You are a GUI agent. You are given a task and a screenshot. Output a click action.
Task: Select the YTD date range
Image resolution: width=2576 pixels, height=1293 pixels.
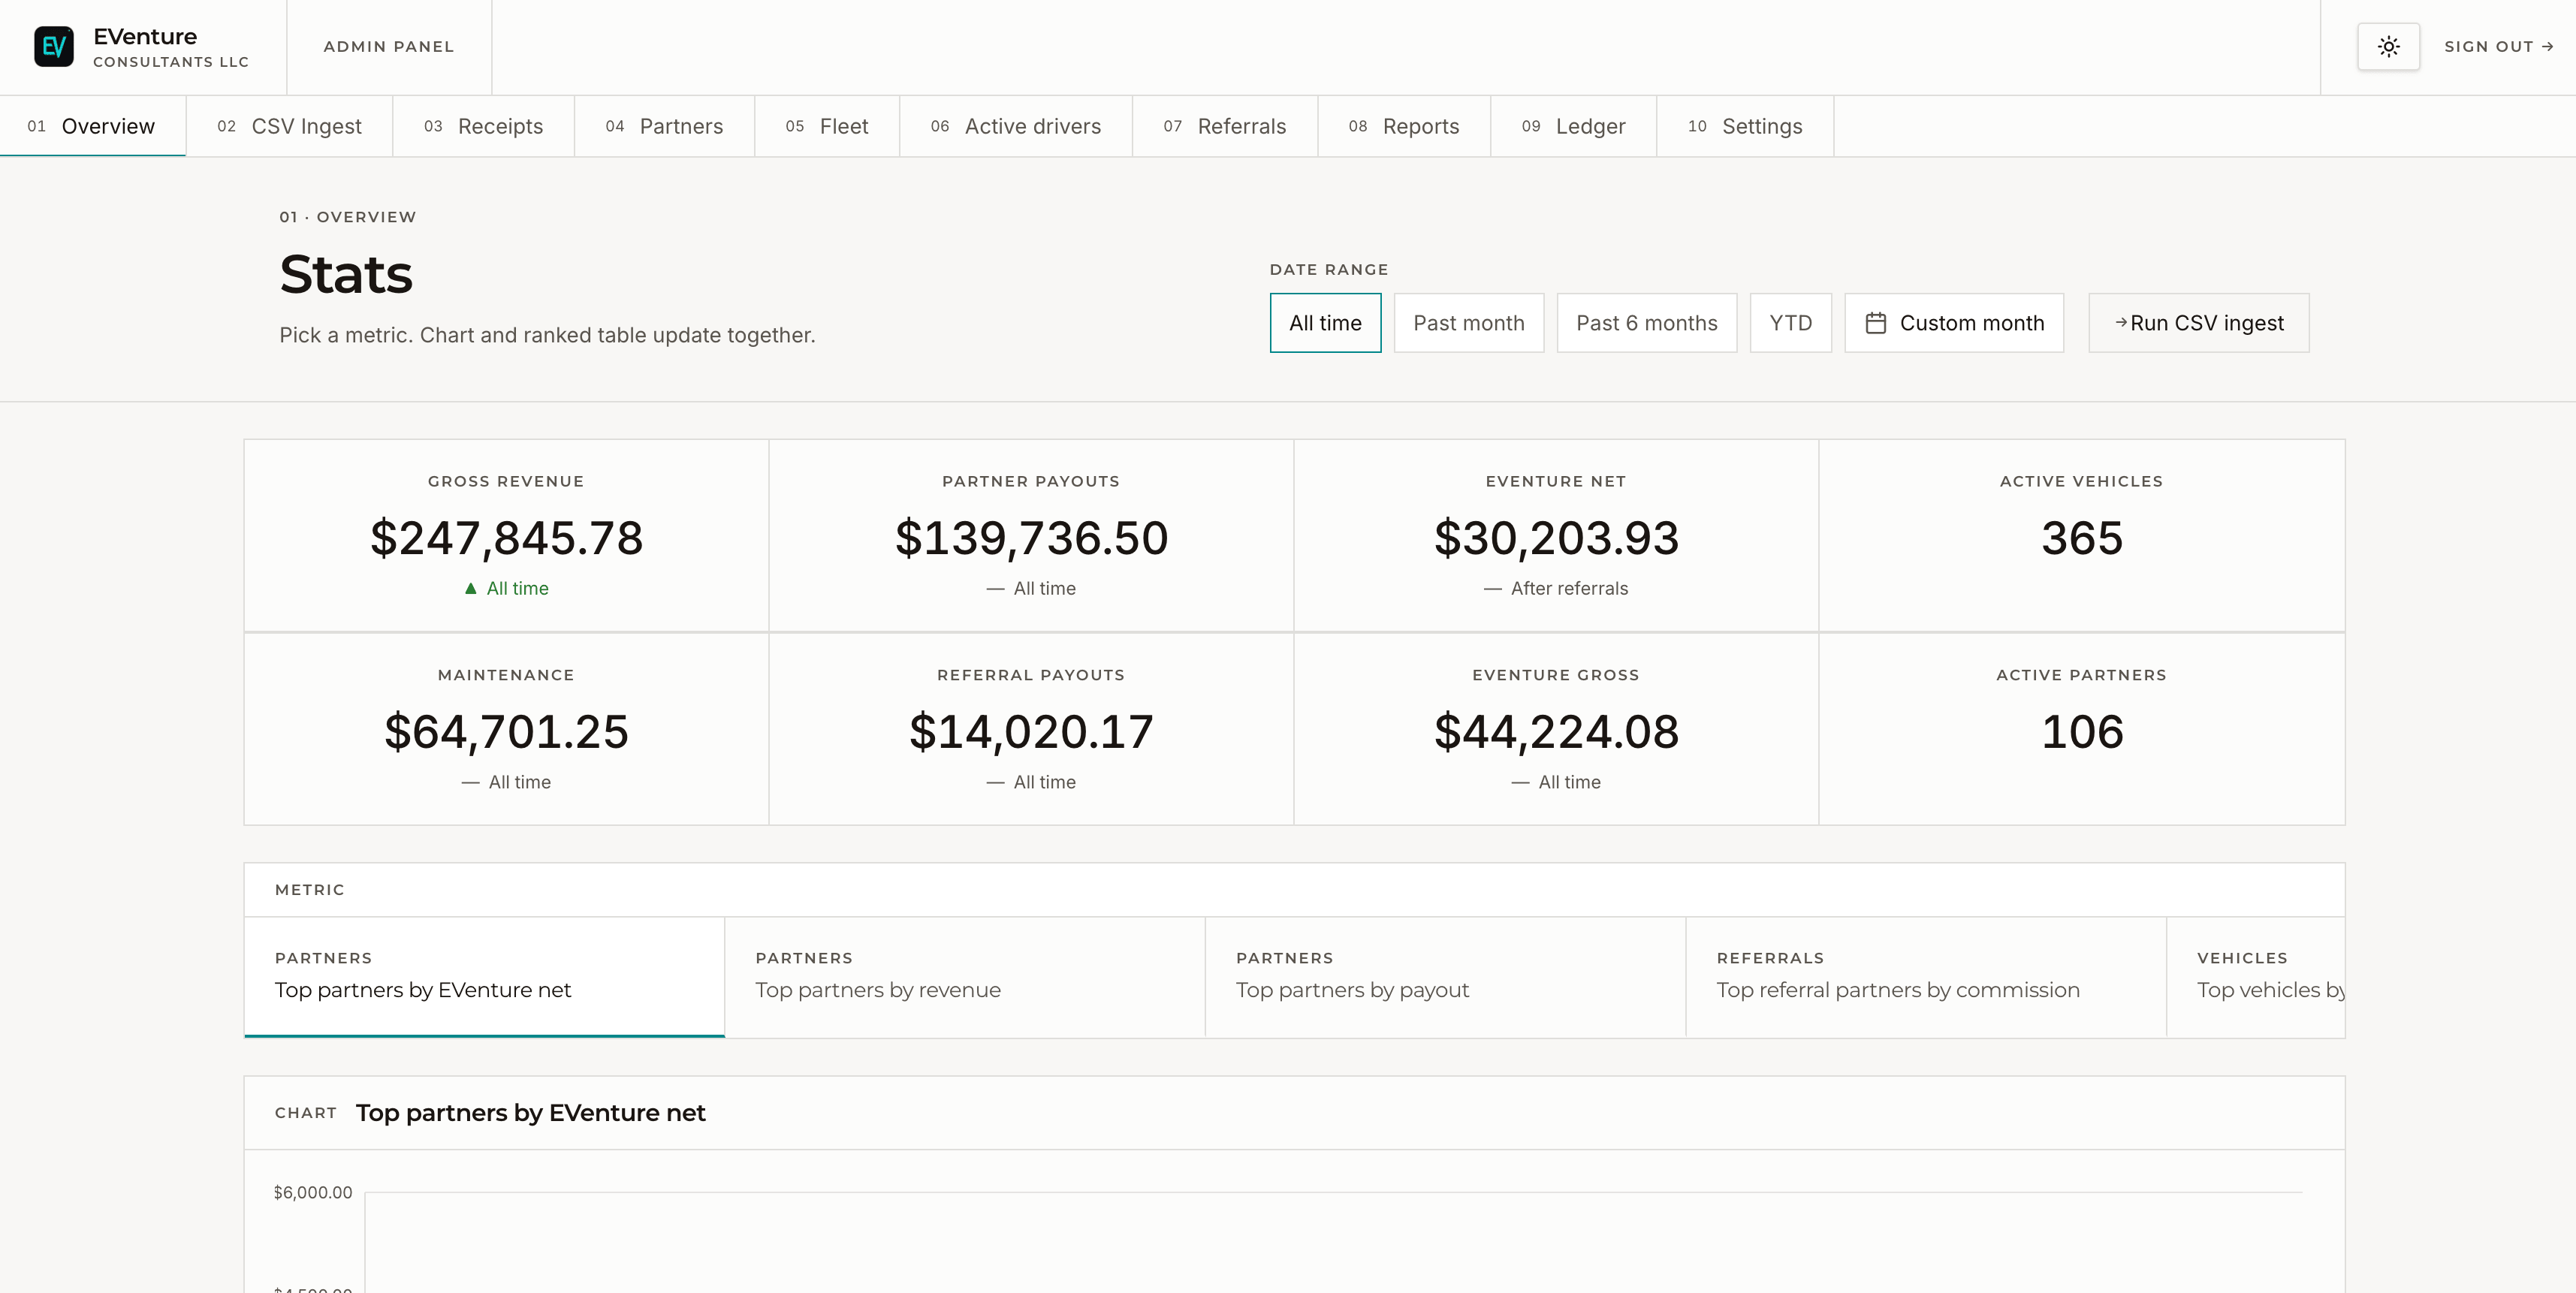(x=1790, y=323)
